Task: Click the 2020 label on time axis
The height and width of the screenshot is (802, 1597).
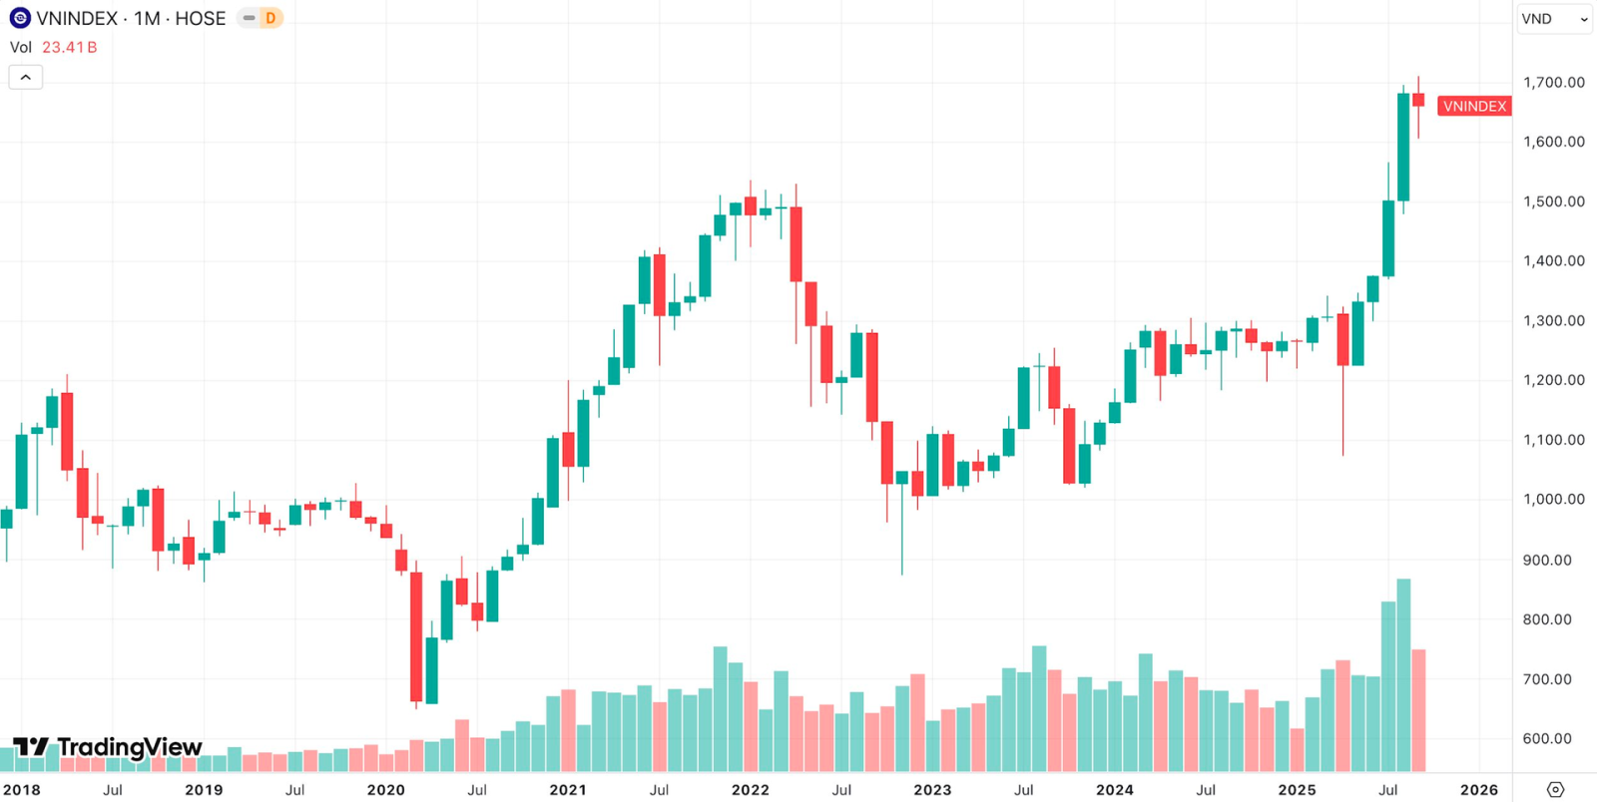Action: 385,789
